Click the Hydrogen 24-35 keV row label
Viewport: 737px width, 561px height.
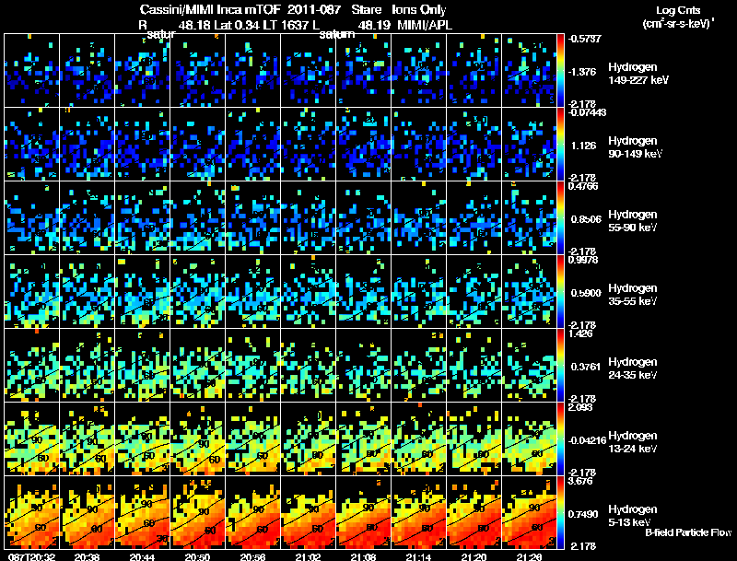tap(633, 368)
